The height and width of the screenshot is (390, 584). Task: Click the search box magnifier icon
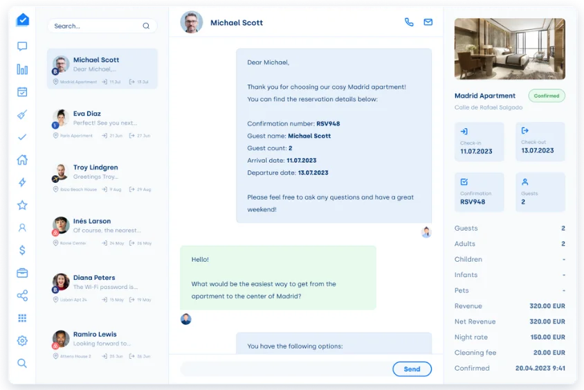click(146, 26)
